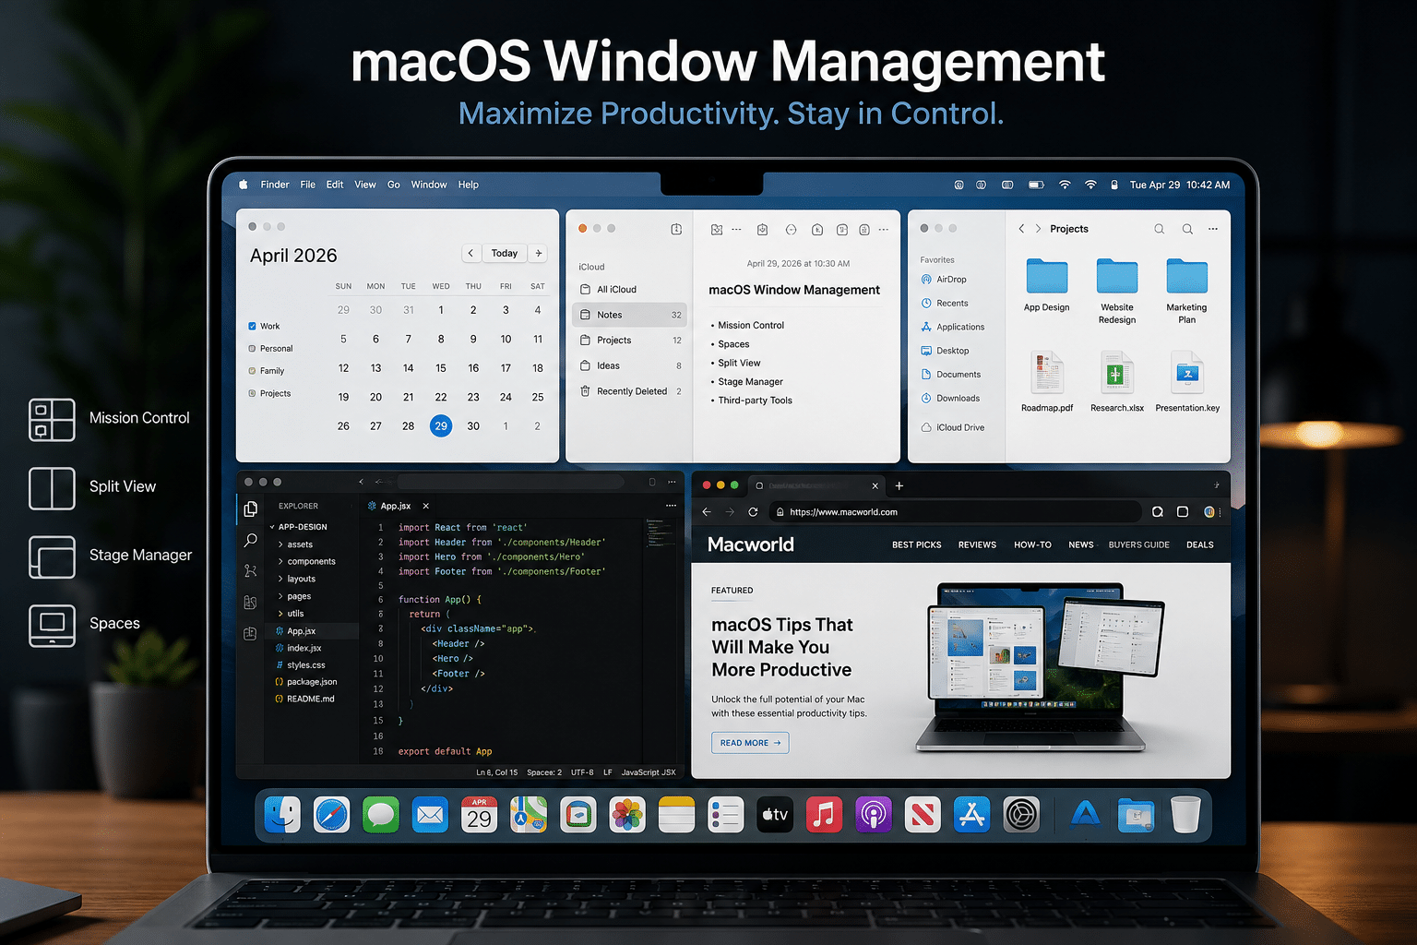The image size is (1417, 945).
Task: Collapse the APP-DESIGN root folder
Action: (272, 527)
